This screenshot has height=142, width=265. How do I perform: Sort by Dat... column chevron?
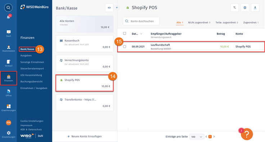(x=141, y=34)
